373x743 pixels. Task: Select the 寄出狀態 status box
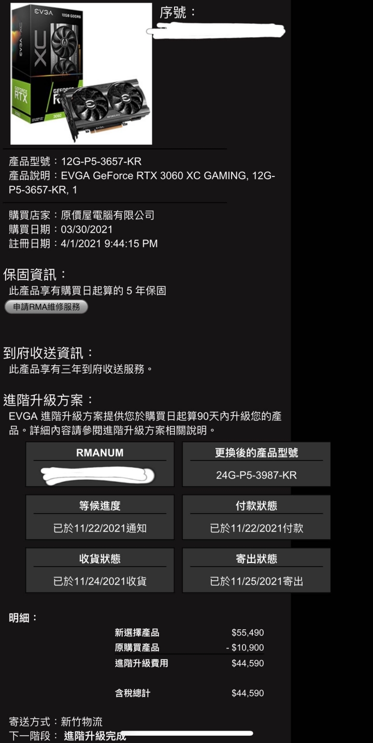(256, 570)
